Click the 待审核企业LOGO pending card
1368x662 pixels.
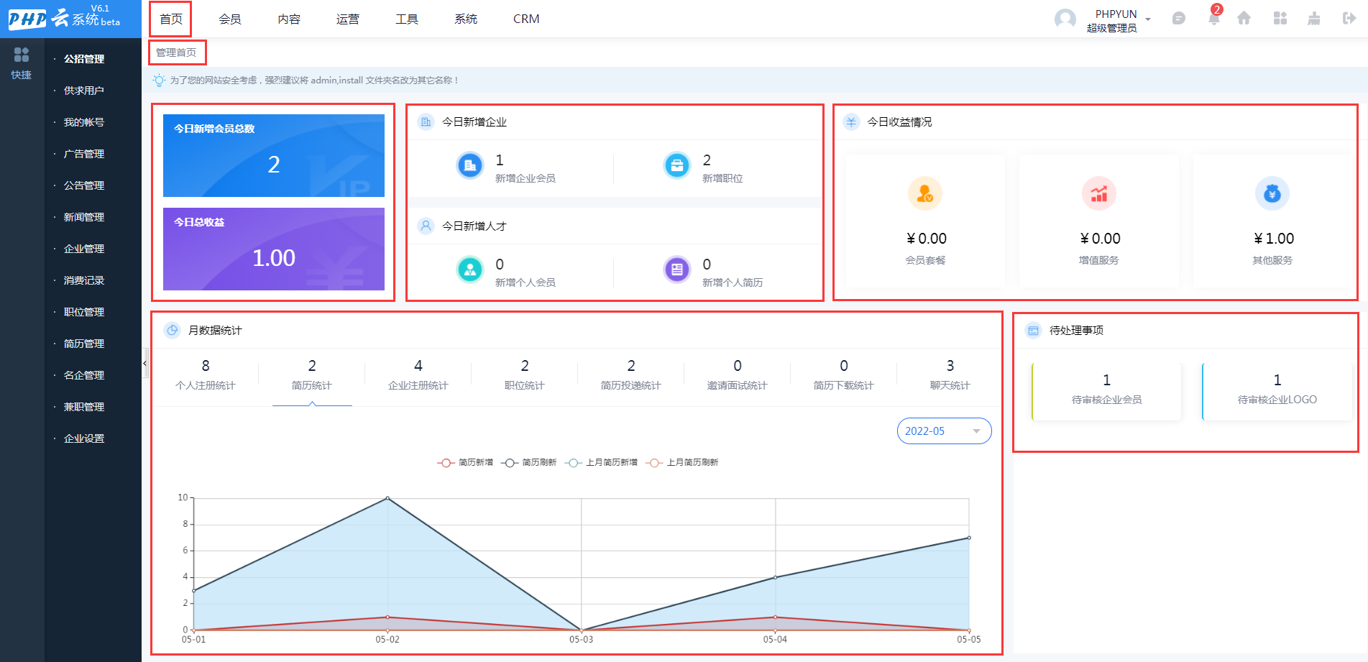point(1277,391)
